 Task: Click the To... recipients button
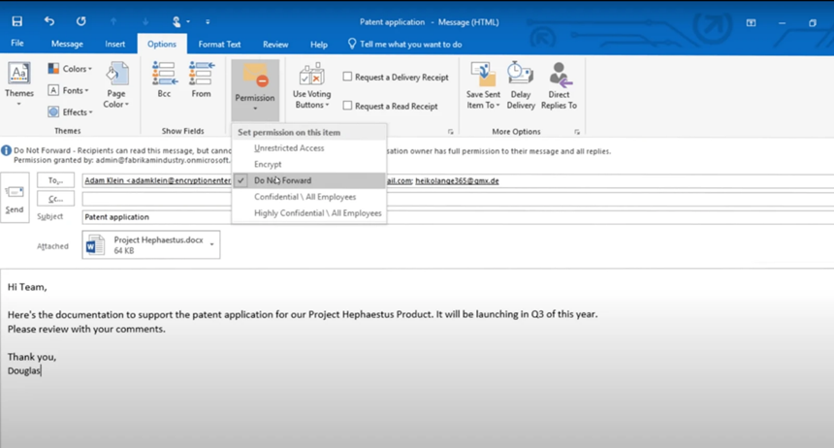[55, 180]
